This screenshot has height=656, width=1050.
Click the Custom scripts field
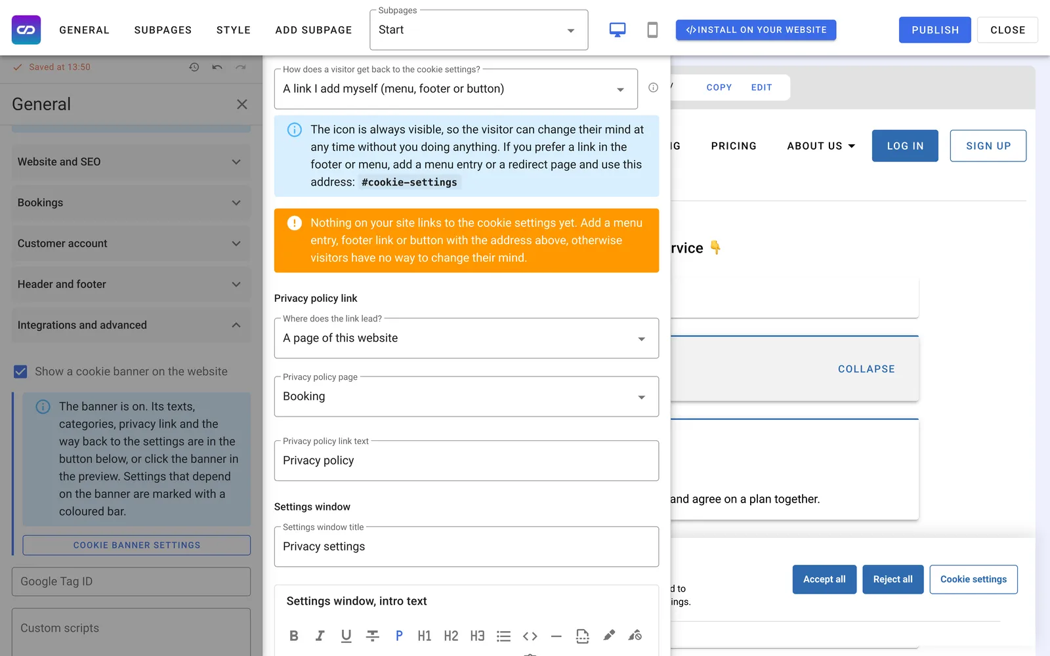131,632
